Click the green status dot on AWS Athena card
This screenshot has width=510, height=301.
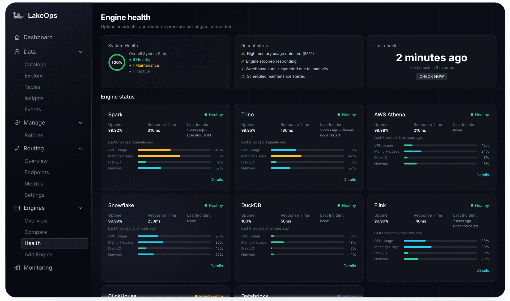coord(472,115)
